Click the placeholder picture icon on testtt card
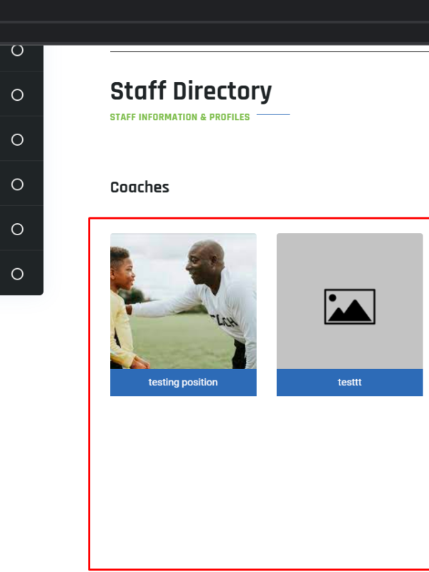Viewport: 429px width, 572px height. [x=350, y=307]
